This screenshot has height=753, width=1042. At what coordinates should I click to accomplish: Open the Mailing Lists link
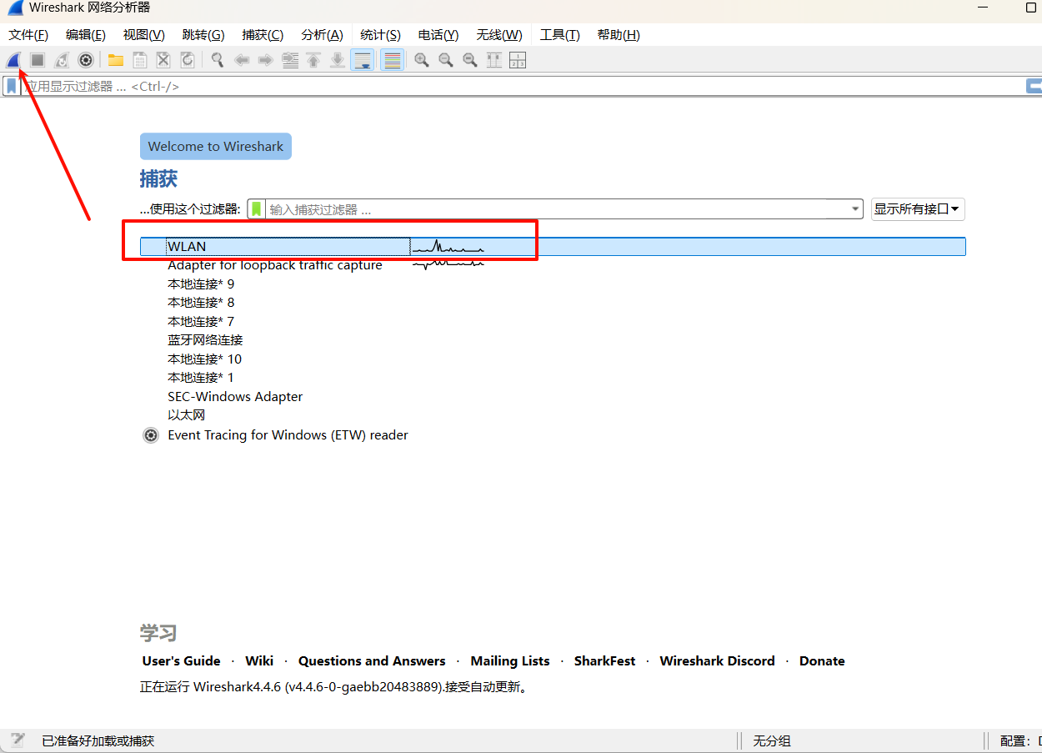pyautogui.click(x=510, y=661)
